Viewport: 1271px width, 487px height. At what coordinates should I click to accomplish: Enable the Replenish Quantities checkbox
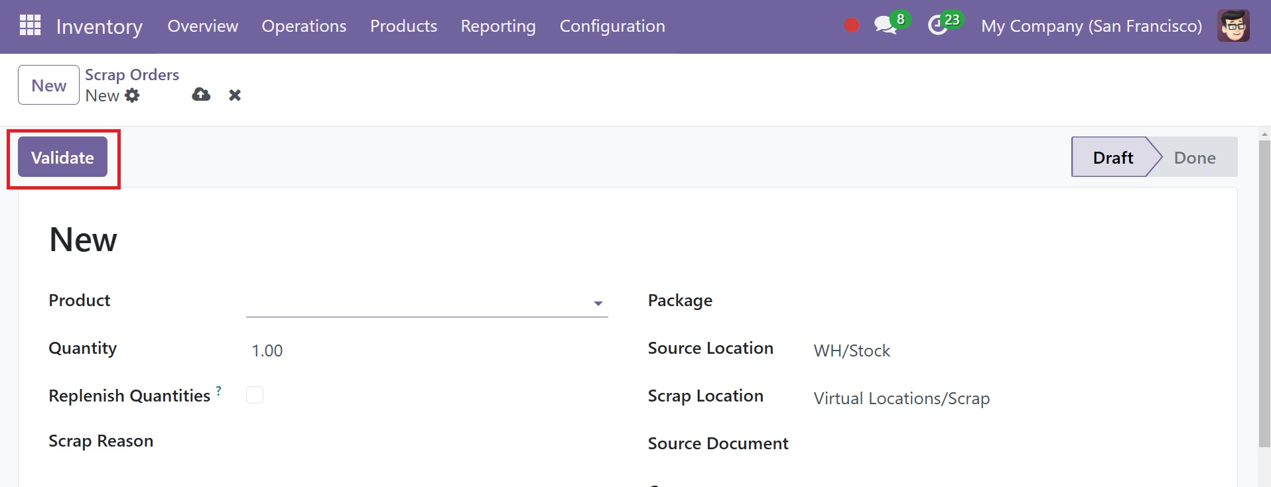(255, 395)
